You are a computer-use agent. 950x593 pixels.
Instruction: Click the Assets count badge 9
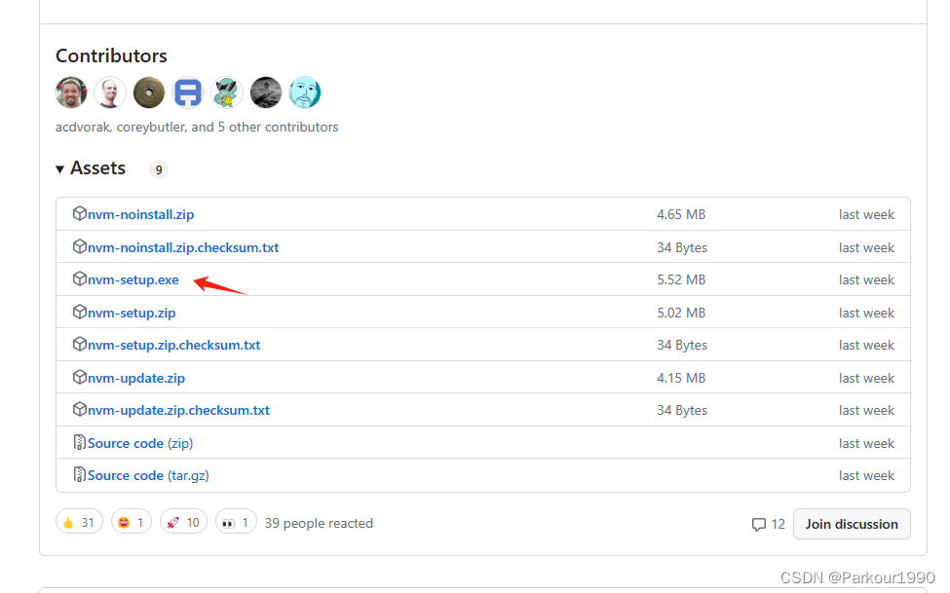click(159, 169)
